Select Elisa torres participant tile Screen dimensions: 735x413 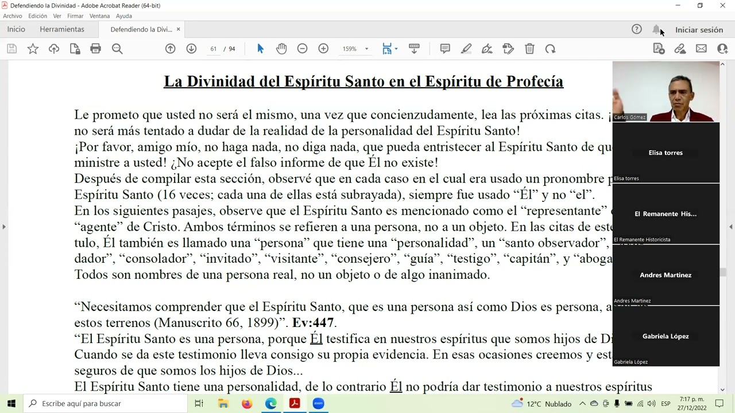click(x=666, y=153)
